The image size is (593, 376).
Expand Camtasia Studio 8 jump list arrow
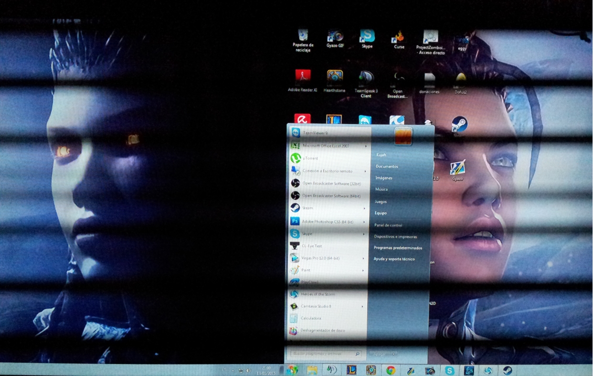point(362,306)
